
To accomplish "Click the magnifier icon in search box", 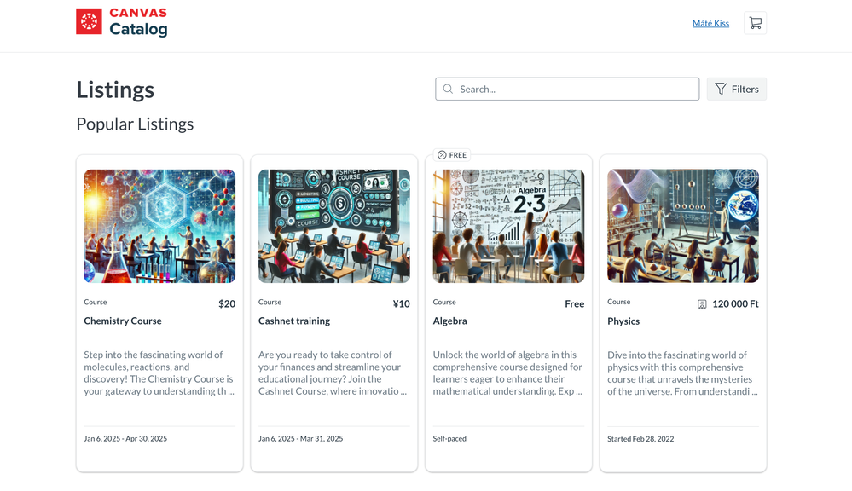I will [x=448, y=89].
